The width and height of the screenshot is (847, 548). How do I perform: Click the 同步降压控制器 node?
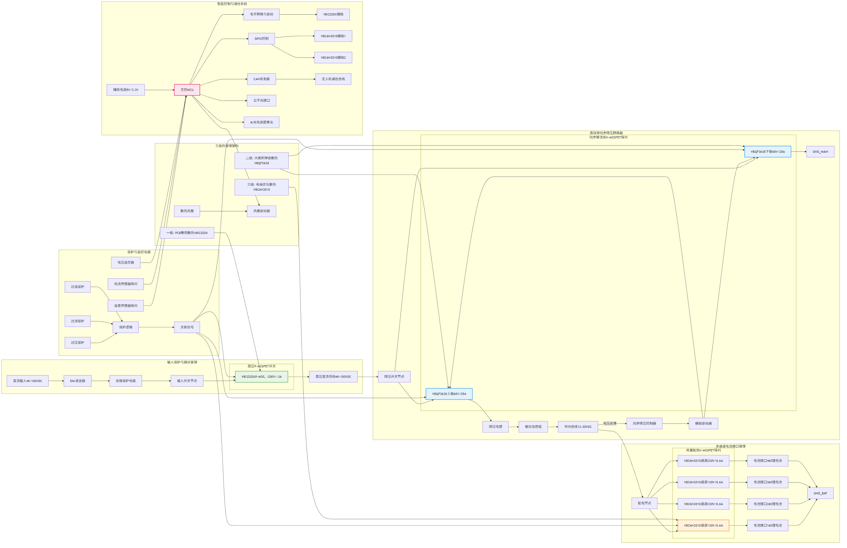(644, 424)
